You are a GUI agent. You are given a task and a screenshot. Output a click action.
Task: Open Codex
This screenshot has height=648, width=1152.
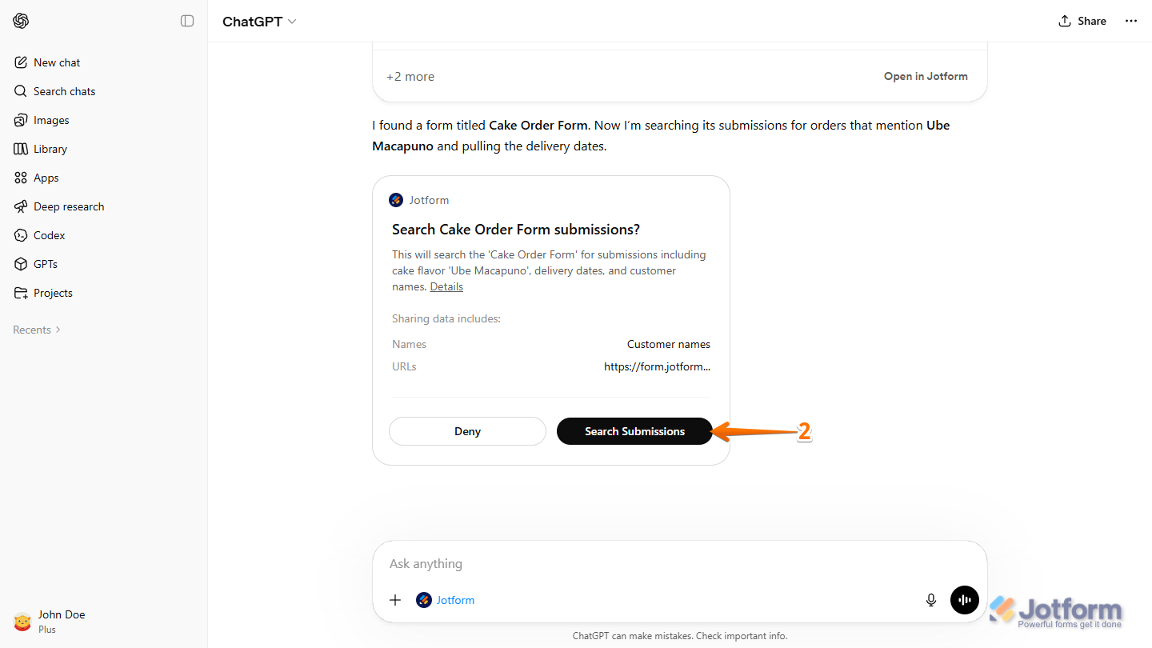(x=49, y=234)
